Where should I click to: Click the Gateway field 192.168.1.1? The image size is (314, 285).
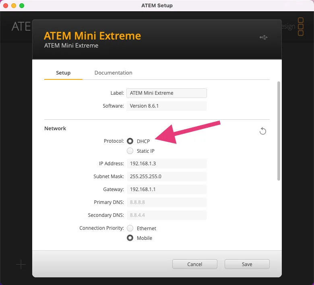coord(167,189)
